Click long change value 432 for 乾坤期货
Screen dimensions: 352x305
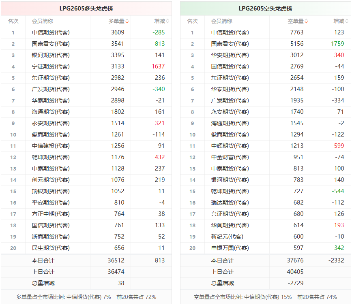tap(160, 157)
